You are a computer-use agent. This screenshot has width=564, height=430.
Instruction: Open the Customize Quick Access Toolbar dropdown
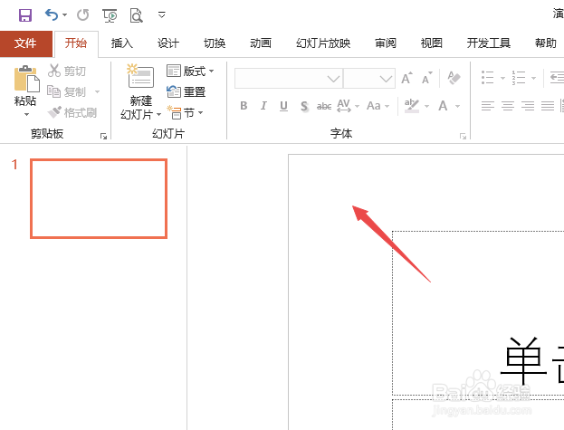(x=162, y=14)
